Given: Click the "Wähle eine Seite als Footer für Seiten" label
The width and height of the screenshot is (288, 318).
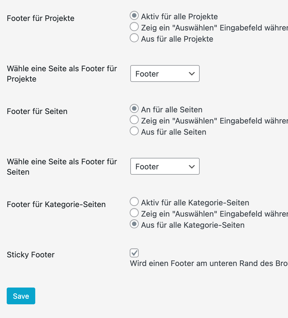Looking at the screenshot, I should (62, 167).
